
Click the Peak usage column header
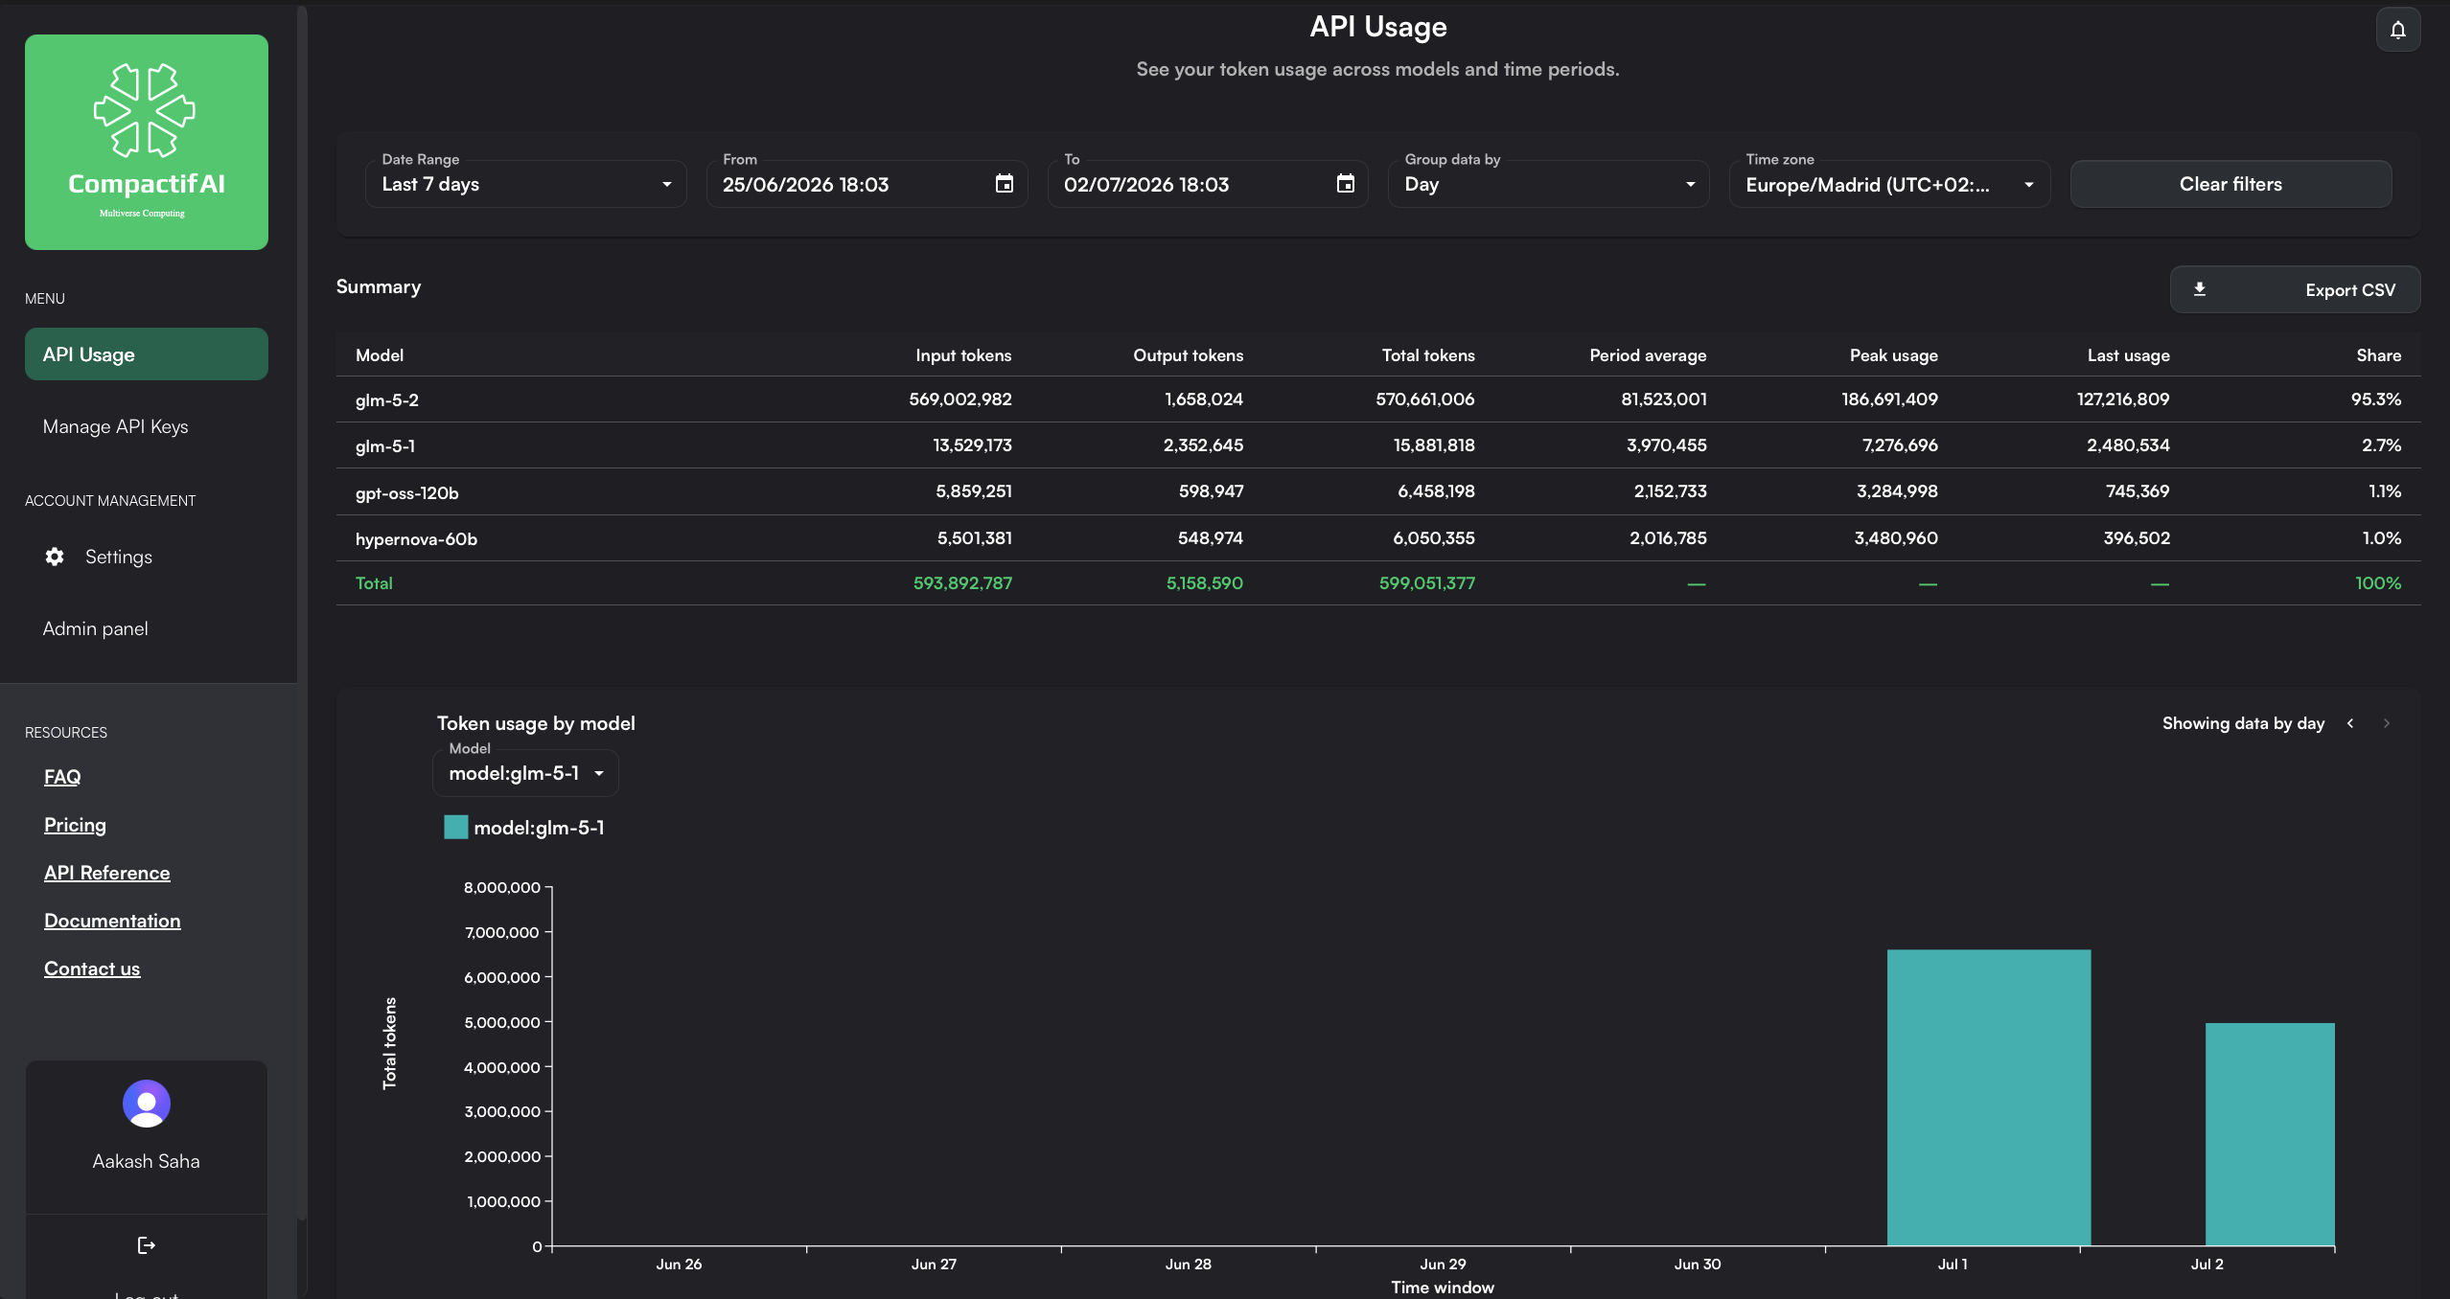point(1894,355)
